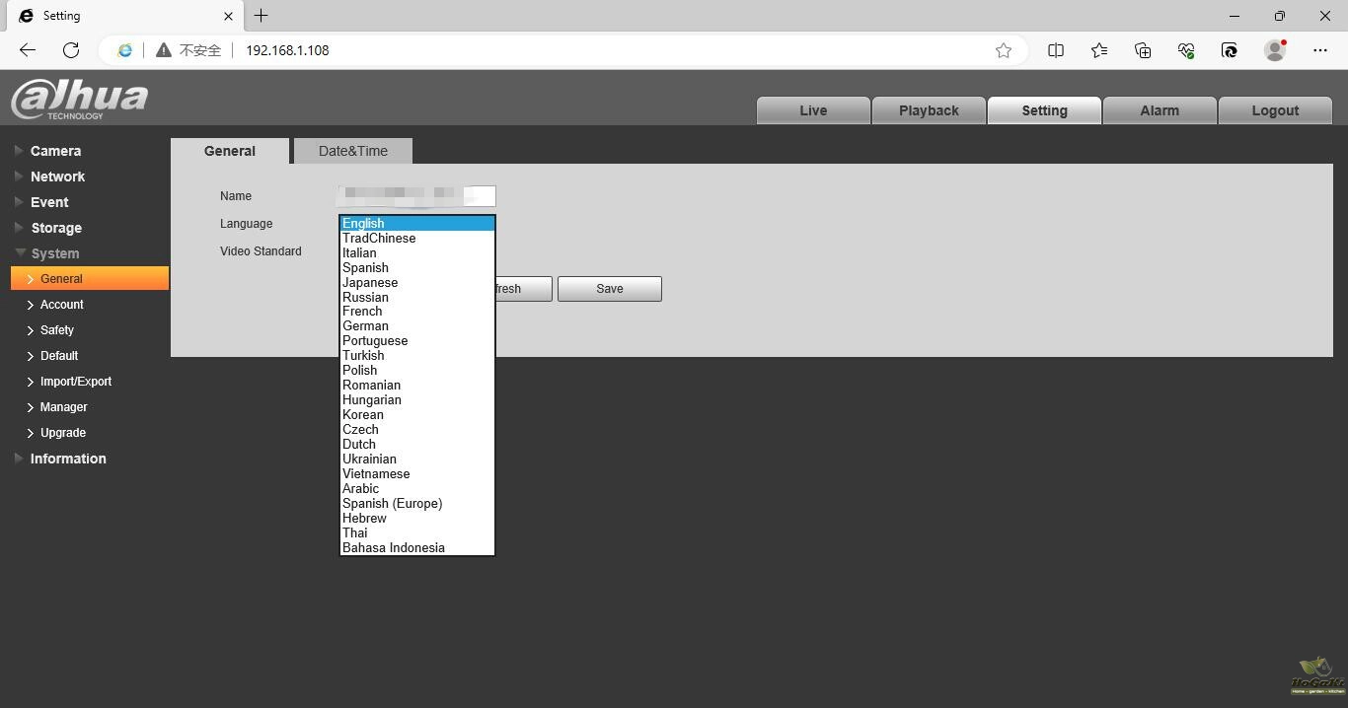The height and width of the screenshot is (708, 1348).
Task: Switch to the Date&Time tab
Action: coord(352,151)
